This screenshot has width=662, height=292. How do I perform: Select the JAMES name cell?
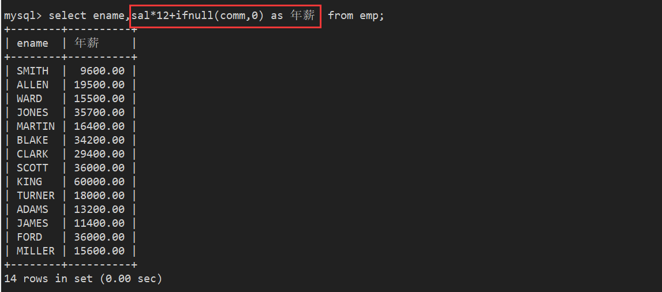pyautogui.click(x=32, y=223)
